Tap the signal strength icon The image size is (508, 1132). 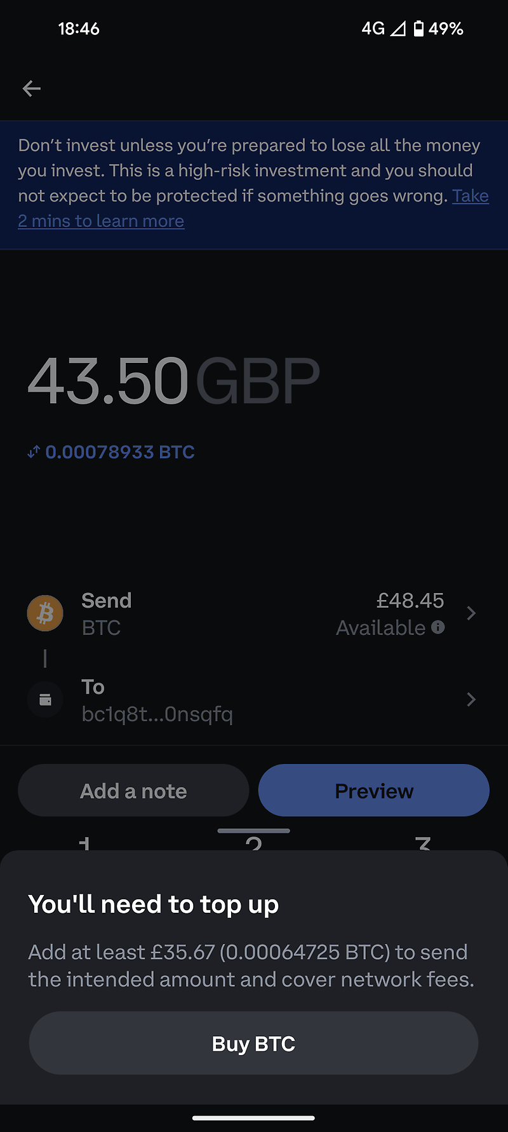[398, 29]
